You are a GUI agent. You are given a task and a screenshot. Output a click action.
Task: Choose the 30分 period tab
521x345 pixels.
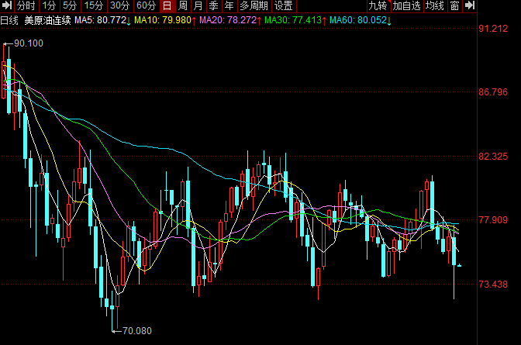coord(120,5)
